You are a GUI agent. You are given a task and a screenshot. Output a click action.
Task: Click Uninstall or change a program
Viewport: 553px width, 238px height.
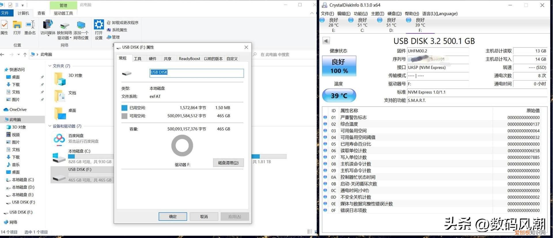(123, 22)
